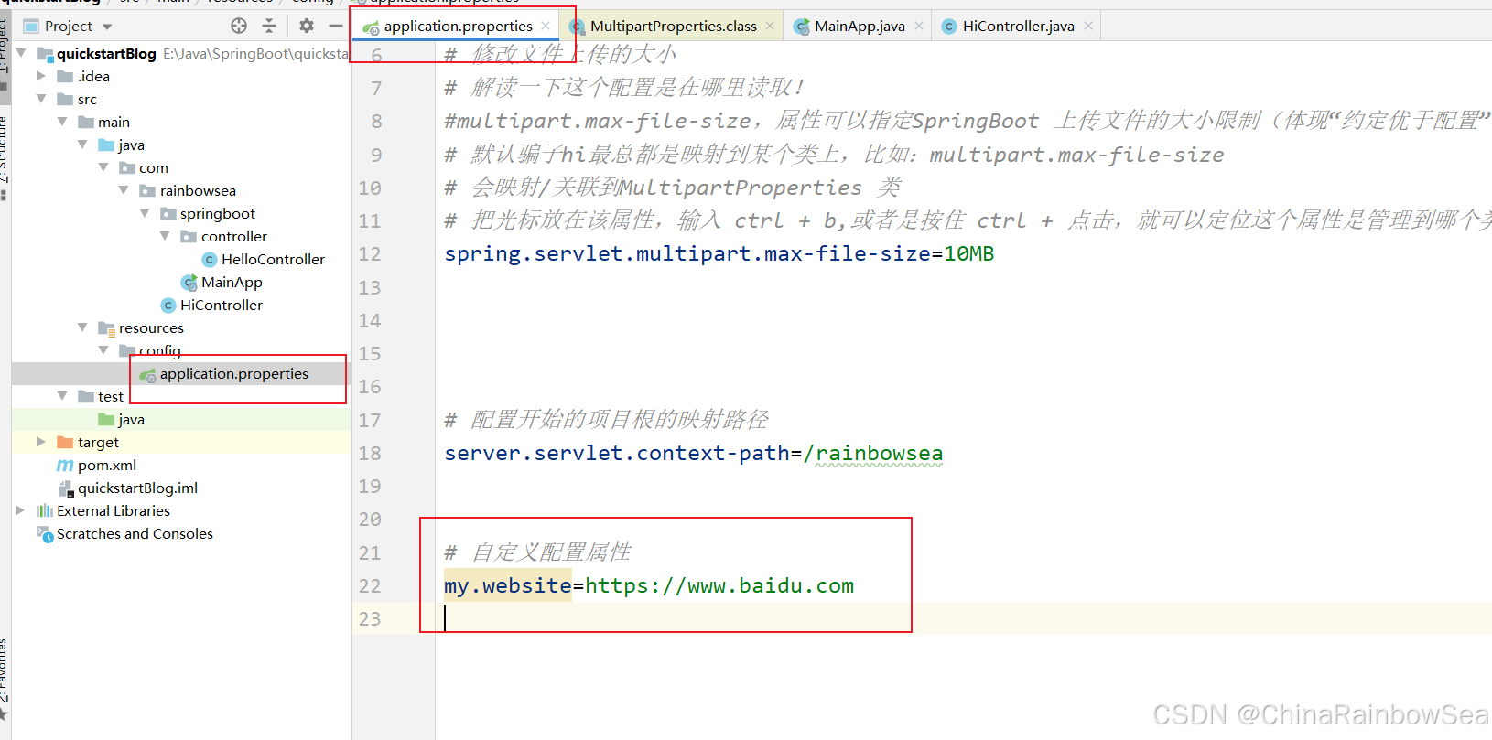The image size is (1492, 740).
Task: Click the External Libraries icon
Action: 44,511
